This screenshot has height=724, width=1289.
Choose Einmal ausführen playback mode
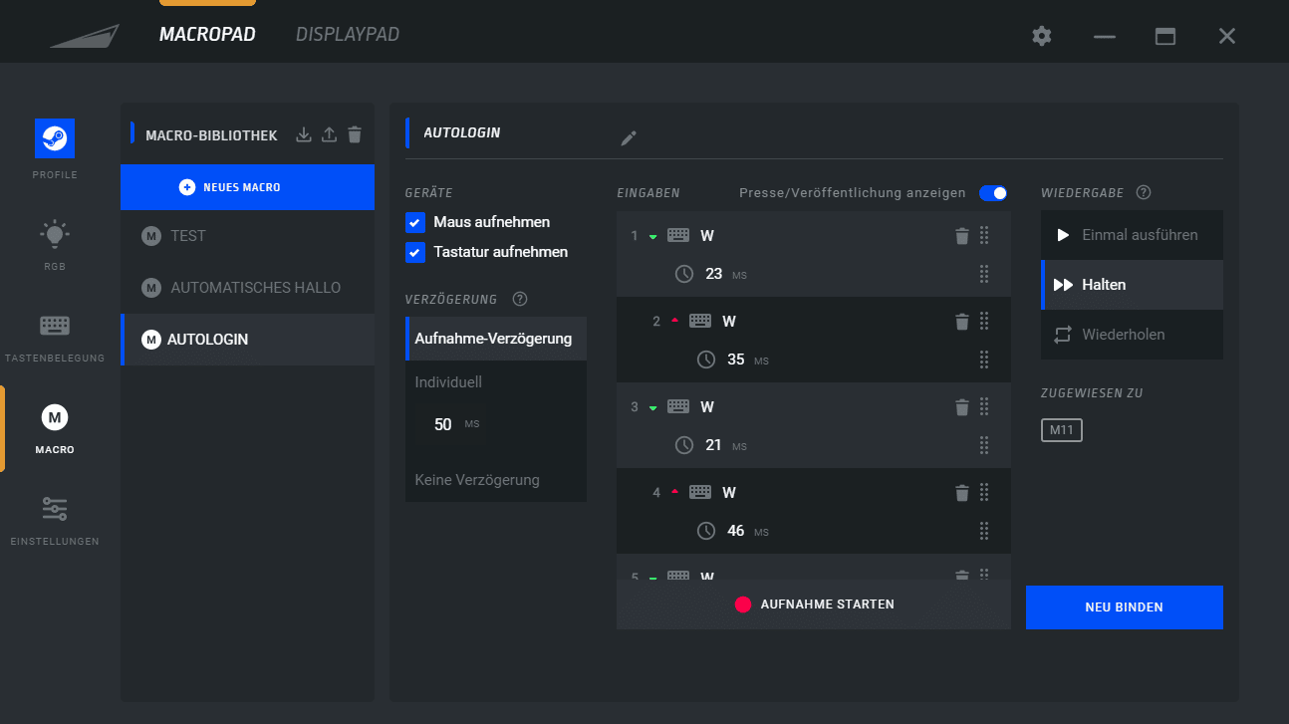point(1132,235)
